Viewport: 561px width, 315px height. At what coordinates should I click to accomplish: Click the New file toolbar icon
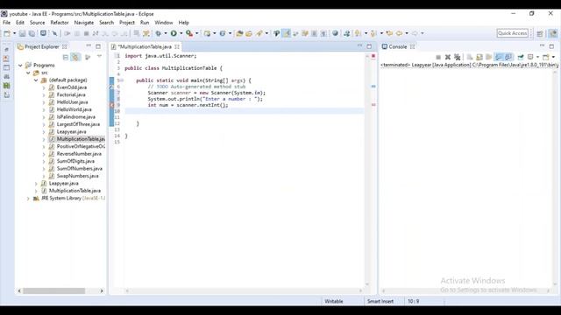7,33
